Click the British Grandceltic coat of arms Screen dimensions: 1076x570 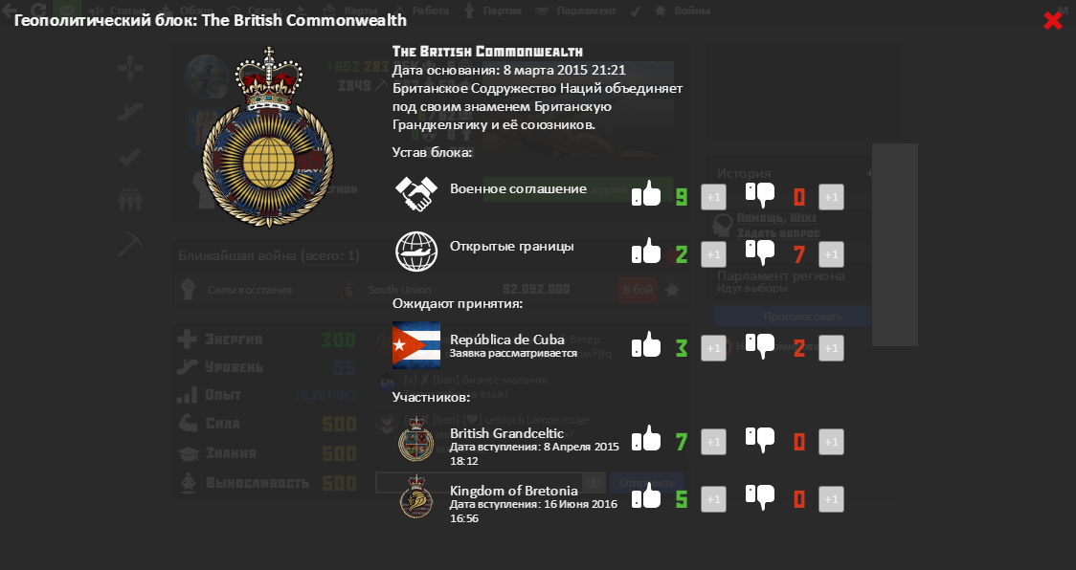(x=415, y=441)
